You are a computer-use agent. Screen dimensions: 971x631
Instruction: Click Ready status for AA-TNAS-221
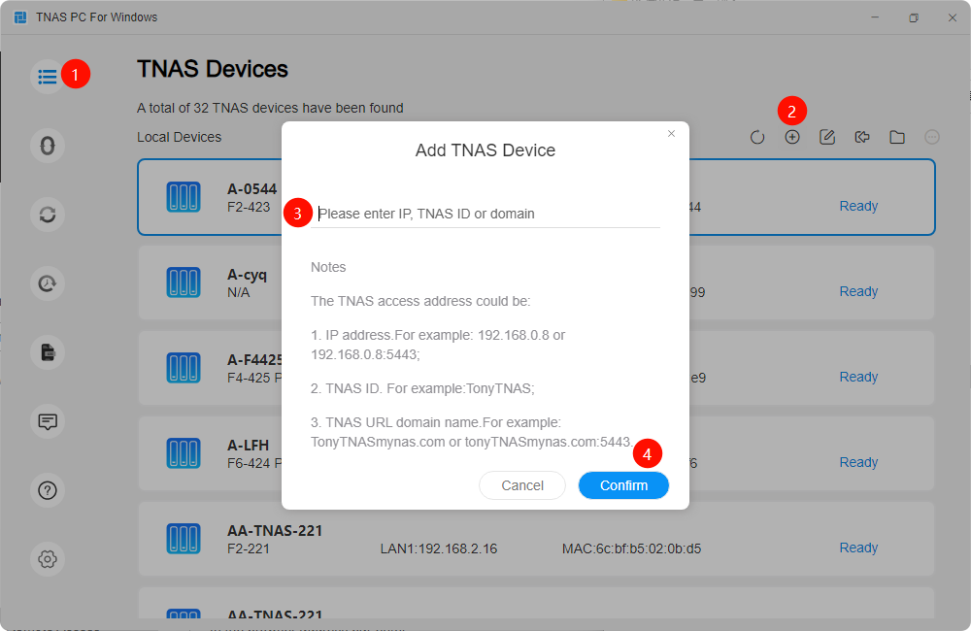(x=858, y=548)
